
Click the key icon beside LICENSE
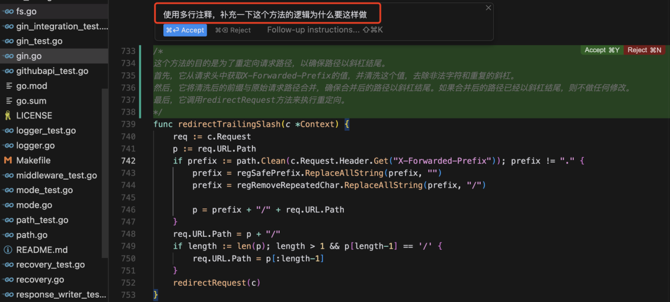pos(7,115)
